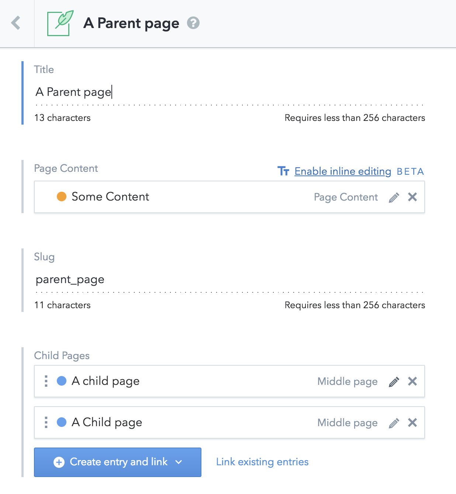Screen dimensions: 456x494
Task: Open the 'A Child page' entry title
Action: 107,422
